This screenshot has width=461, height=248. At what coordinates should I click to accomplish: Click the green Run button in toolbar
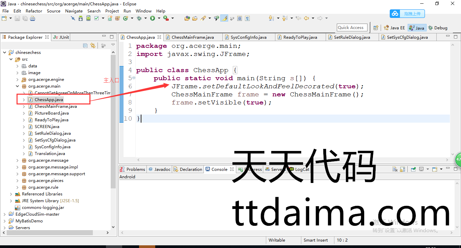click(153, 18)
